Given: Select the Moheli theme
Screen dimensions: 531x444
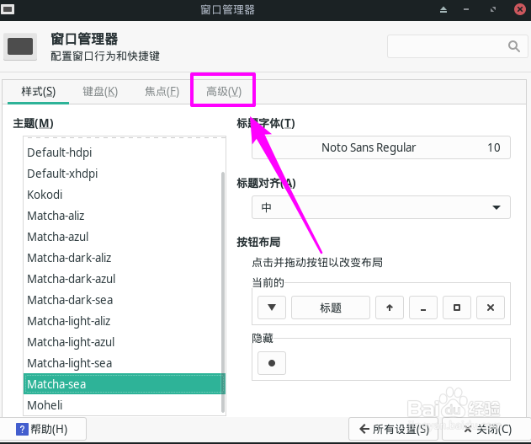Looking at the screenshot, I should 124,405.
